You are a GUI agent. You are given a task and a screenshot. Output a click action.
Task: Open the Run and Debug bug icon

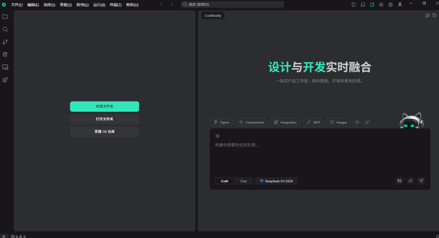tap(5, 54)
